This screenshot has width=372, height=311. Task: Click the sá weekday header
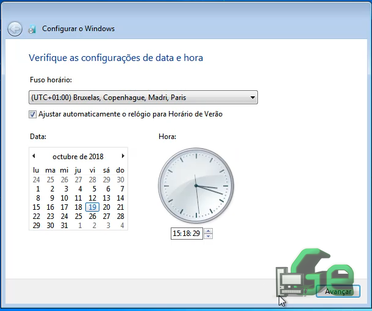[x=106, y=170]
